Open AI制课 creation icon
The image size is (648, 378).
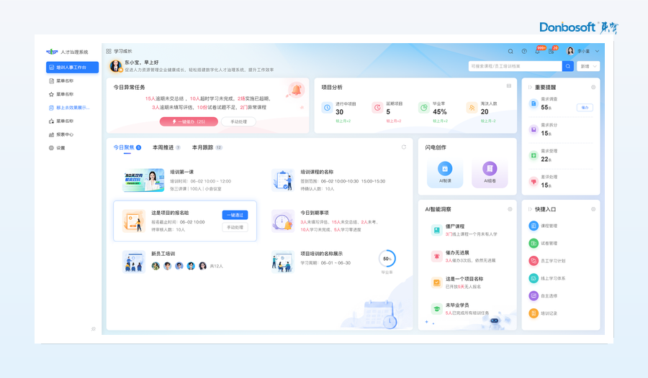[445, 168]
